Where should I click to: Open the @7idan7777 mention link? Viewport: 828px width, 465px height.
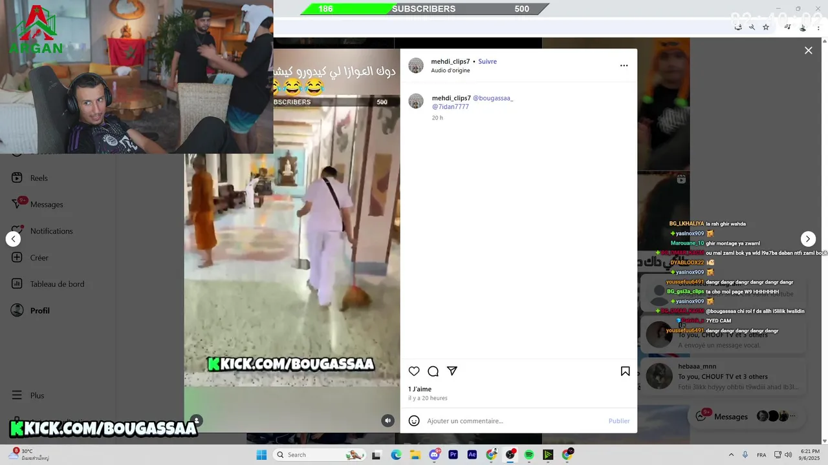pos(450,107)
